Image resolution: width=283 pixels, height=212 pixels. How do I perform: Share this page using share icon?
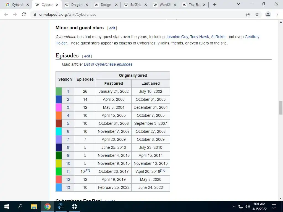click(248, 14)
